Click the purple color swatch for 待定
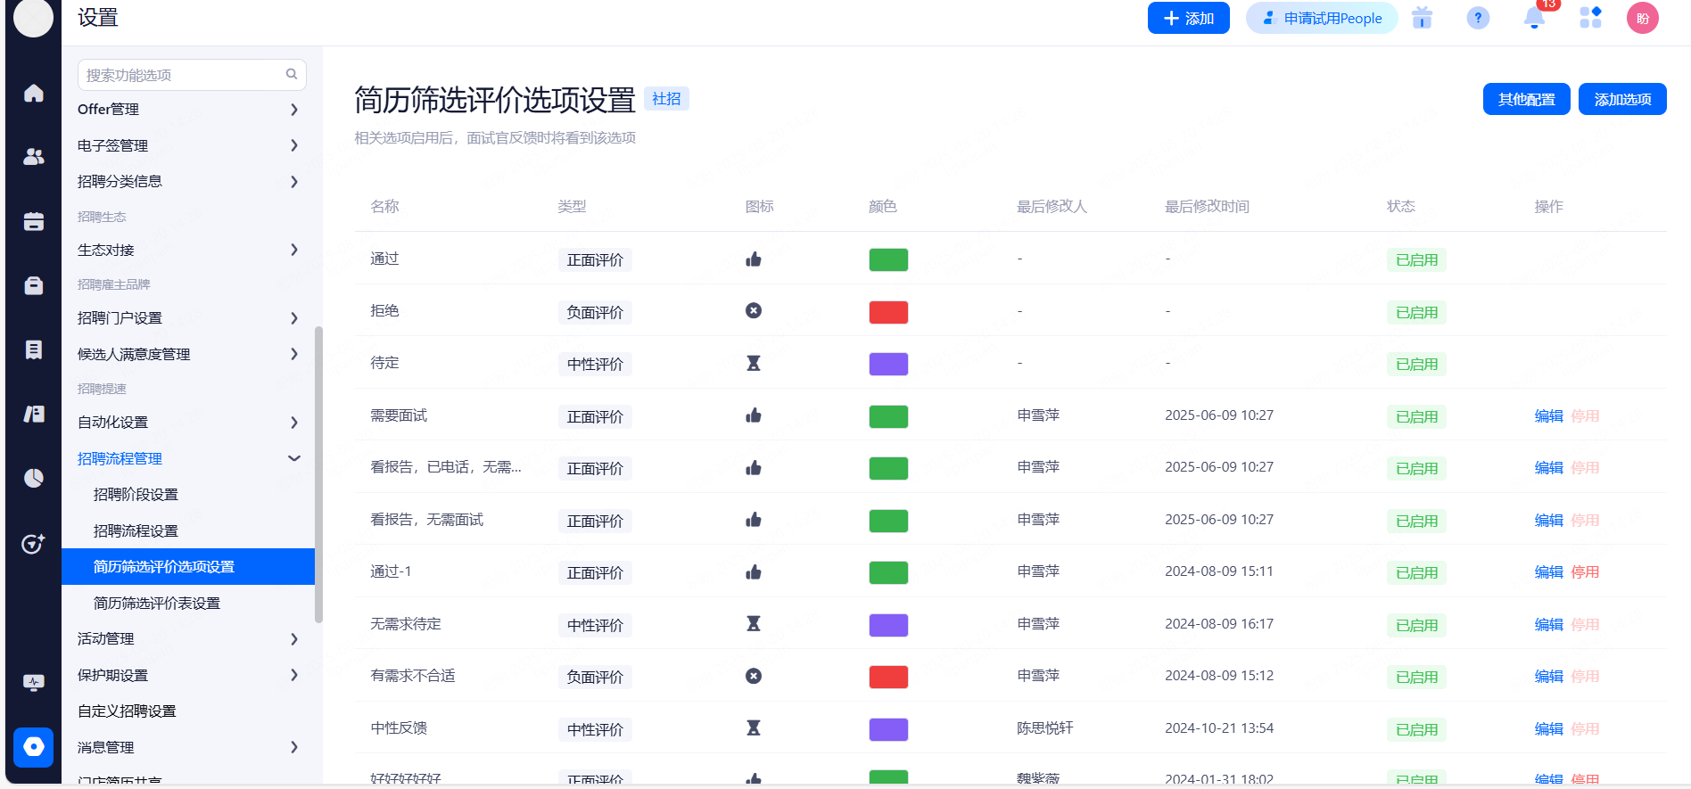 888,365
